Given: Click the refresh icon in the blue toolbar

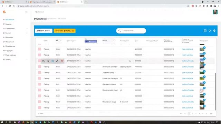Looking at the screenshot, I should (x=210, y=31).
